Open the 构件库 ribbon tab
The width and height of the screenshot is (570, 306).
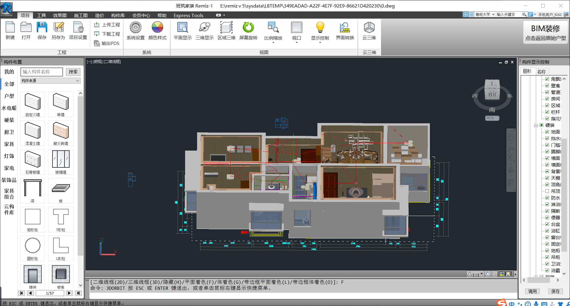point(118,15)
